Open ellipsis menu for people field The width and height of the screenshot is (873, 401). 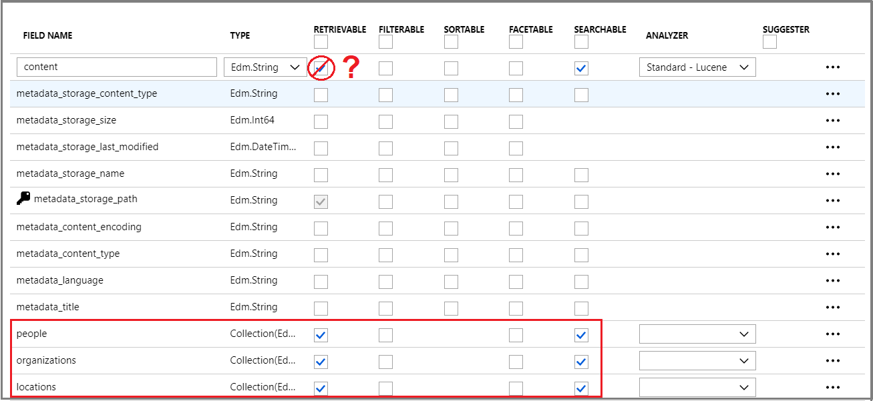pyautogui.click(x=832, y=334)
